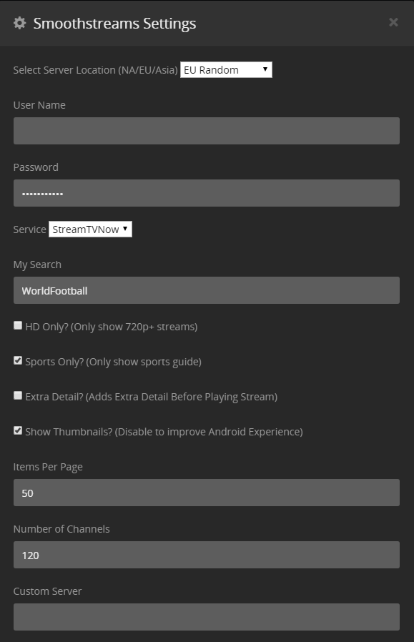Disable the Show Thumbnails checkbox
Image resolution: width=414 pixels, height=642 pixels.
18,430
